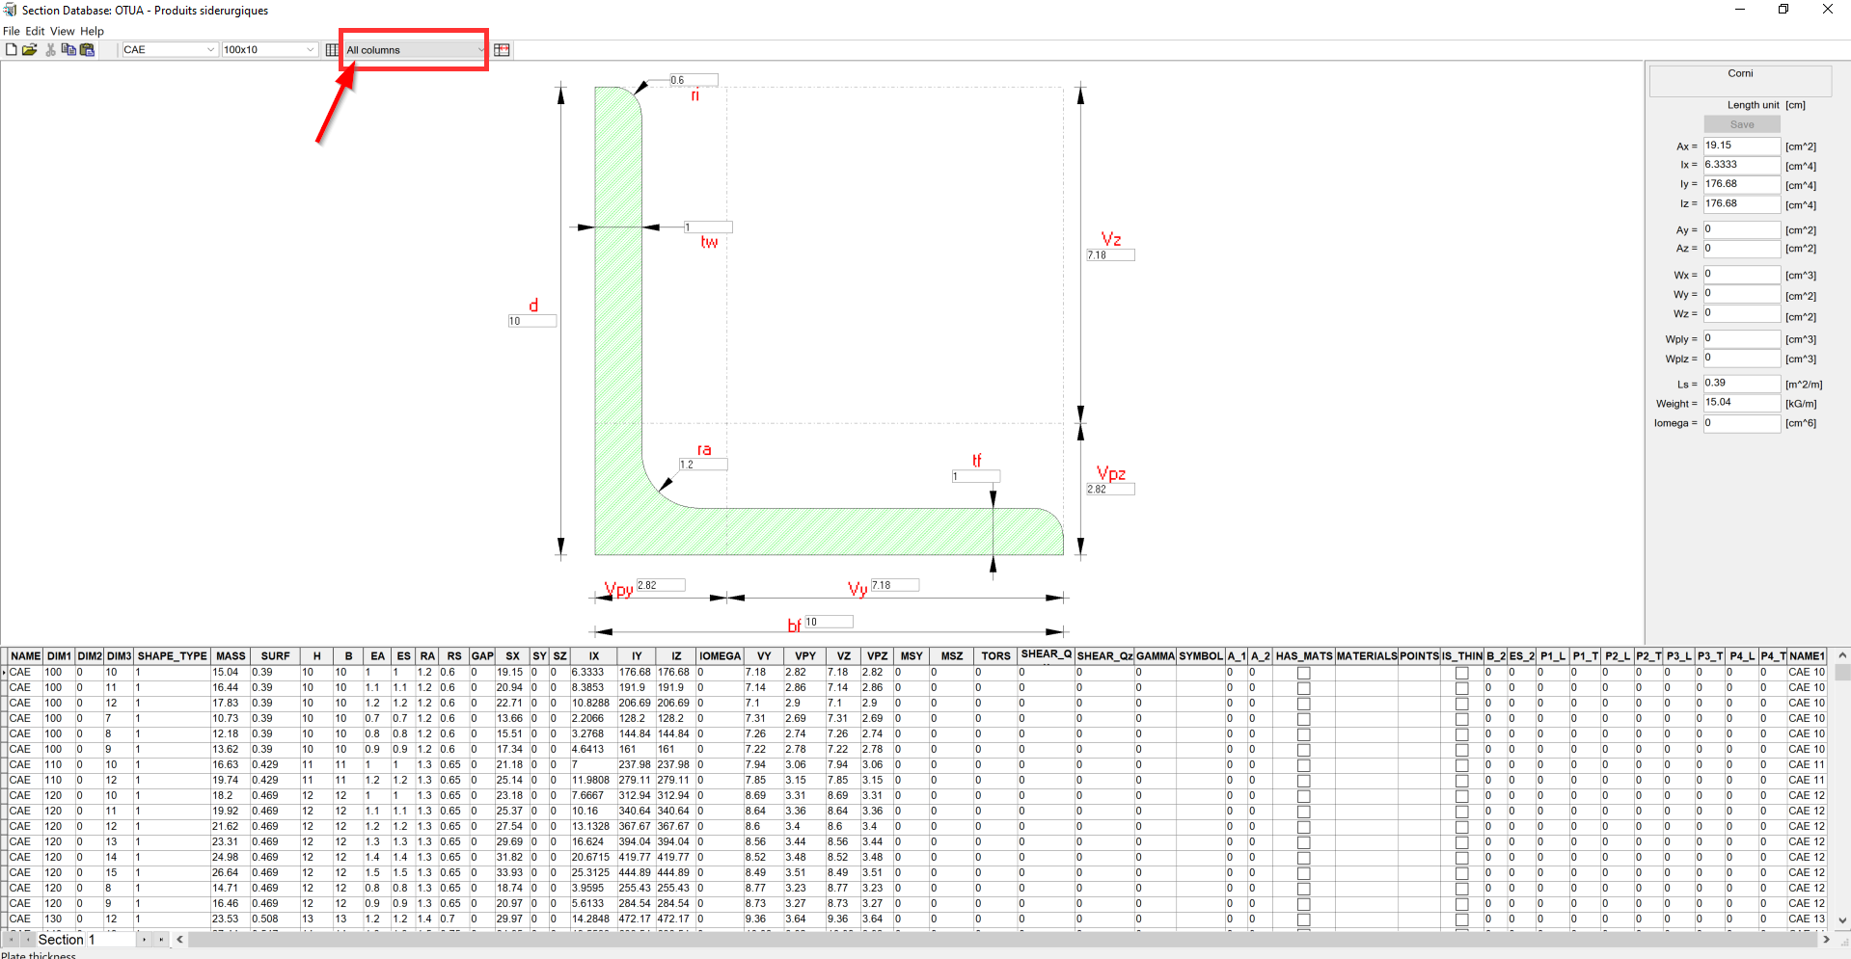Toggle IS_THIN checkbox in first CAE row
The width and height of the screenshot is (1851, 959).
[x=1461, y=673]
